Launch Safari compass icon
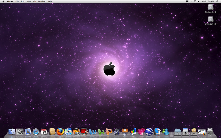Viewport: 221px width, 138px height. point(36,132)
